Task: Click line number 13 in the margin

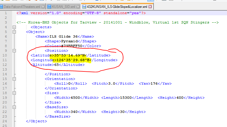Action: point(5,69)
